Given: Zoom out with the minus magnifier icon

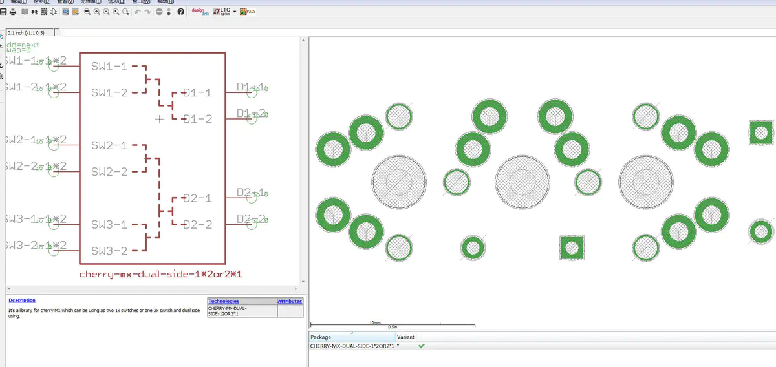Looking at the screenshot, I should [106, 12].
